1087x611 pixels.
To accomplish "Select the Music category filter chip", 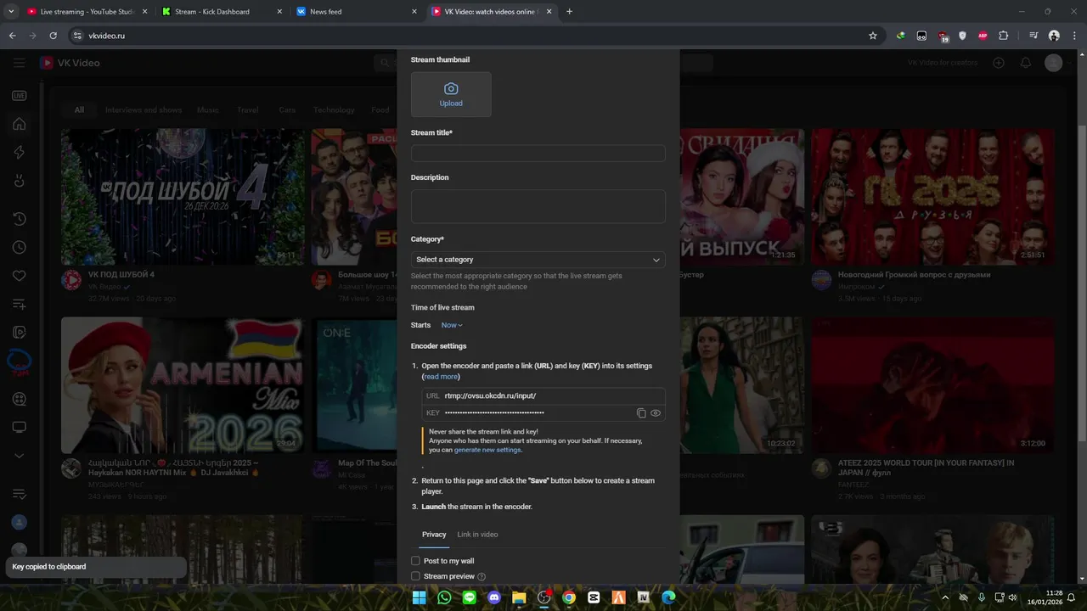I will coord(207,109).
